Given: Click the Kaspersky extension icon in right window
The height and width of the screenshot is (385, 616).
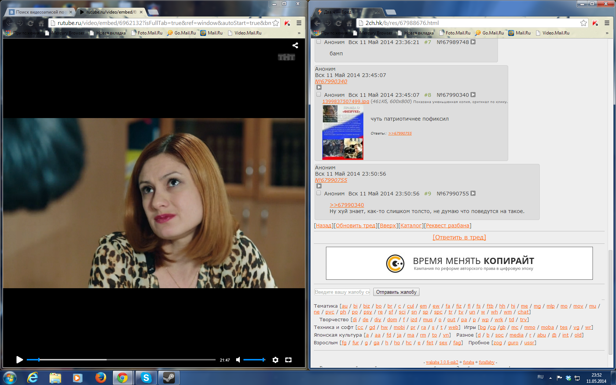Looking at the screenshot, I should point(595,23).
